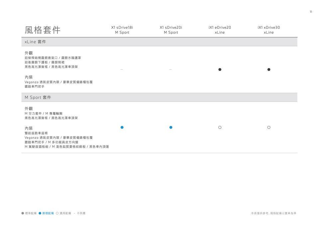Click the blue dot for X1 sDrive18i M Sport
Viewport: 319px width, 226px height.
click(x=122, y=127)
